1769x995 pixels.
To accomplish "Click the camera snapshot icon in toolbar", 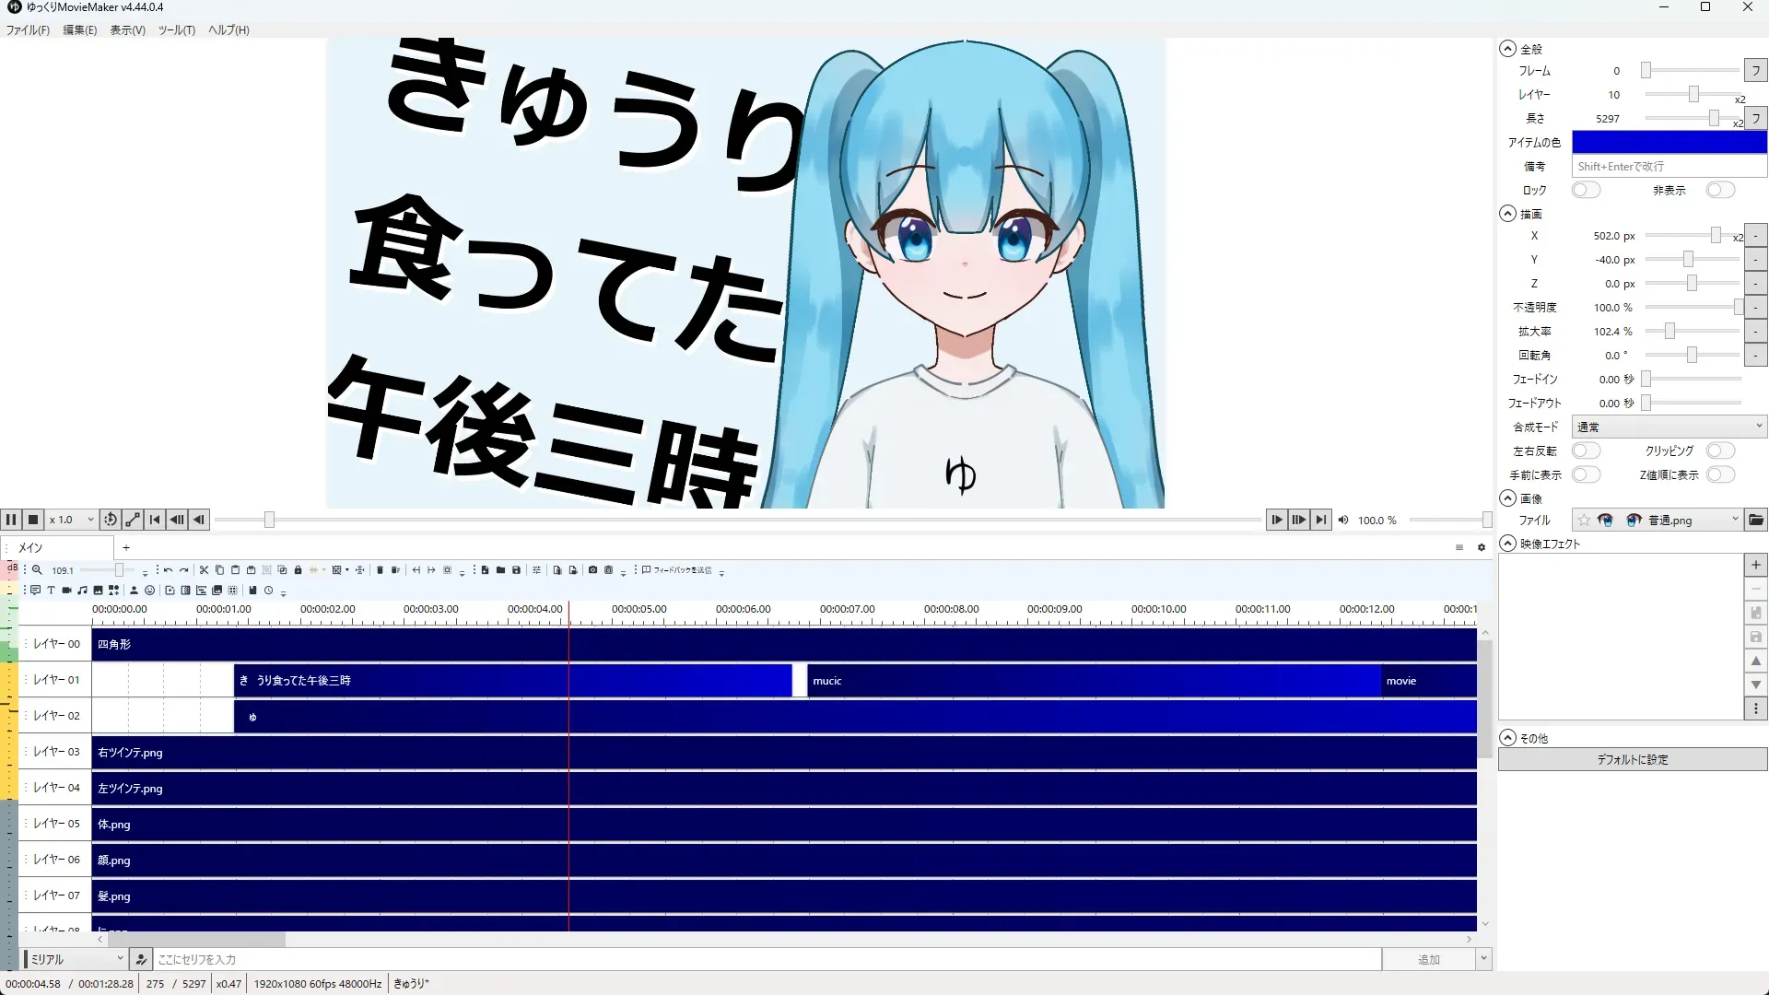I will (592, 570).
